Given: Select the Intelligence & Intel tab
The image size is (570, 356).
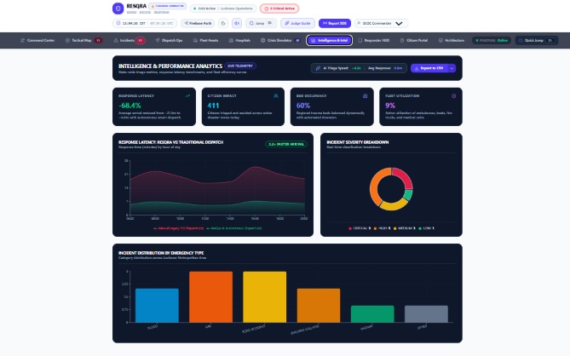Looking at the screenshot, I should [330, 40].
